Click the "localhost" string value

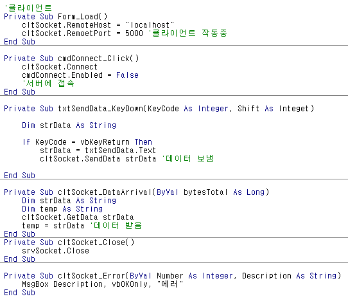pyautogui.click(x=150, y=25)
